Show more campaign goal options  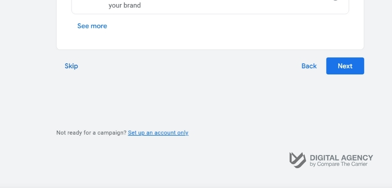(x=92, y=26)
